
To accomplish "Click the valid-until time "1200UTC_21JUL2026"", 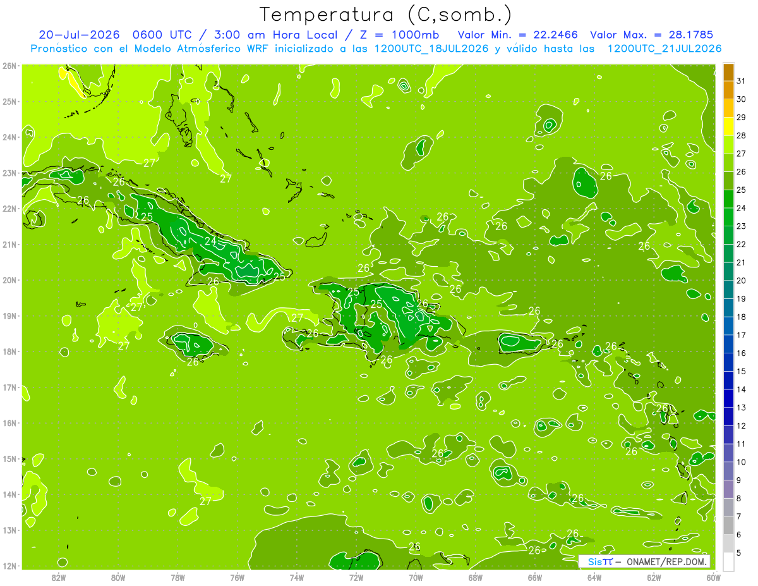I will pos(664,49).
